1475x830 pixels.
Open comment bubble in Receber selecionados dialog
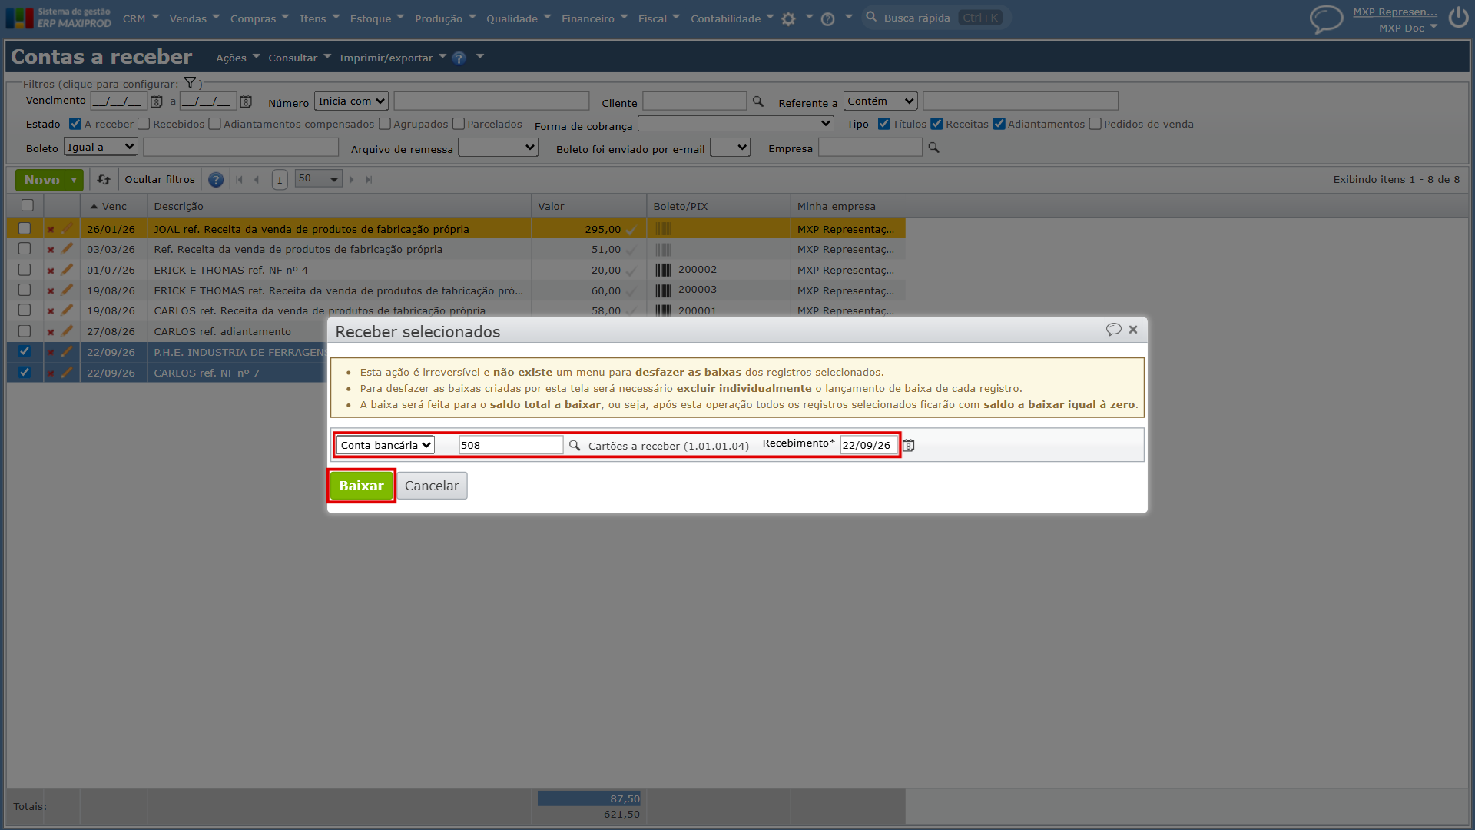[x=1113, y=329]
